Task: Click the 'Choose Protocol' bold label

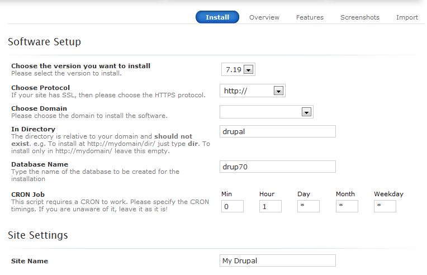Action: point(41,88)
